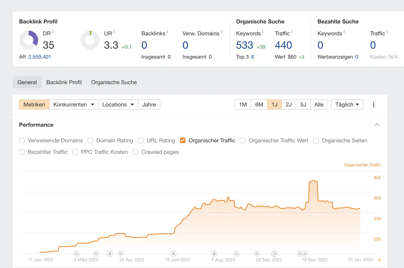Select the 5J time range

303,104
